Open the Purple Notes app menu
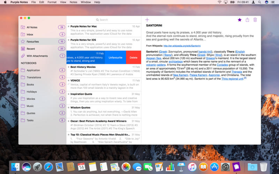Screen dimensions: 279x174 pos(19,2)
